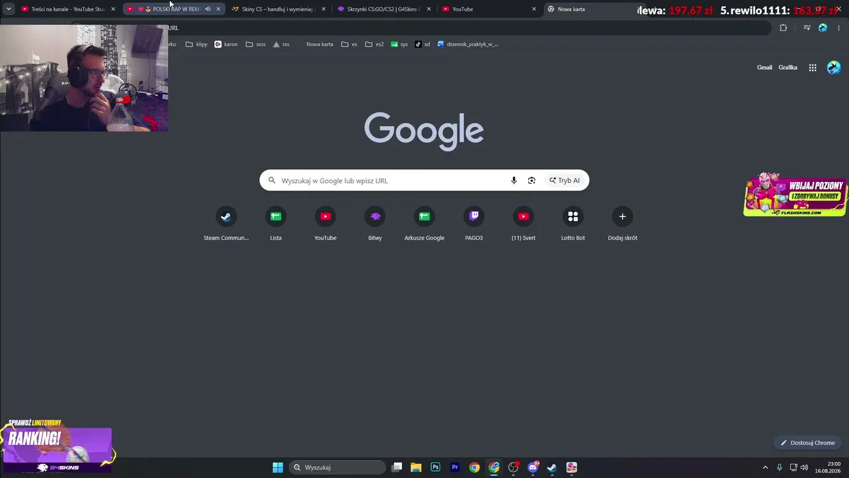The width and height of the screenshot is (849, 478).
Task: Open the sss Drive bookmark
Action: (x=281, y=44)
